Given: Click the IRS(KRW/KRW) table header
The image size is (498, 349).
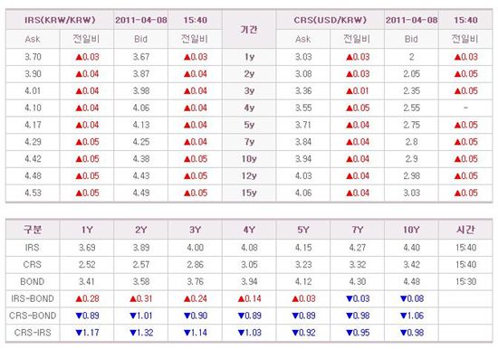Looking at the screenshot, I should (x=60, y=20).
